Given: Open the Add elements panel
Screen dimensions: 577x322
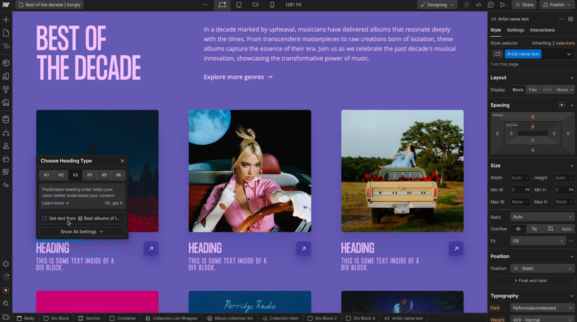Looking at the screenshot, I should pyautogui.click(x=6, y=19).
